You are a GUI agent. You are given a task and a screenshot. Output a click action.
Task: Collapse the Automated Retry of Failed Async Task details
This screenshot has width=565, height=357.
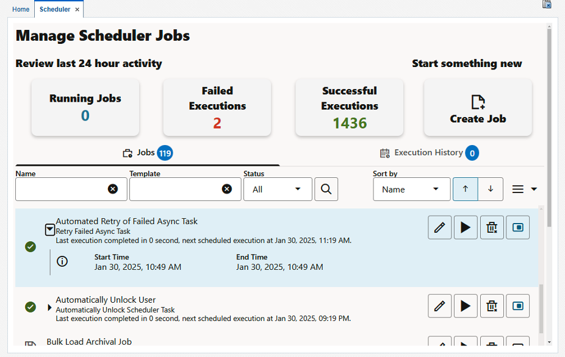click(x=49, y=230)
